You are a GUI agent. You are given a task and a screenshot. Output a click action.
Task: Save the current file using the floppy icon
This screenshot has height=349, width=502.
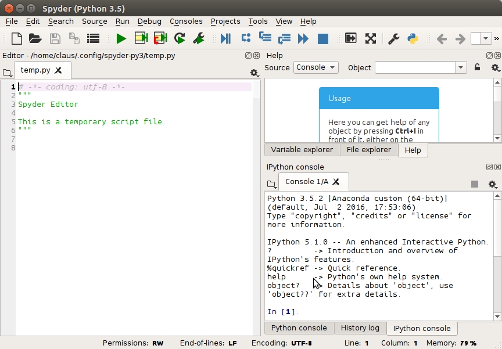(55, 39)
